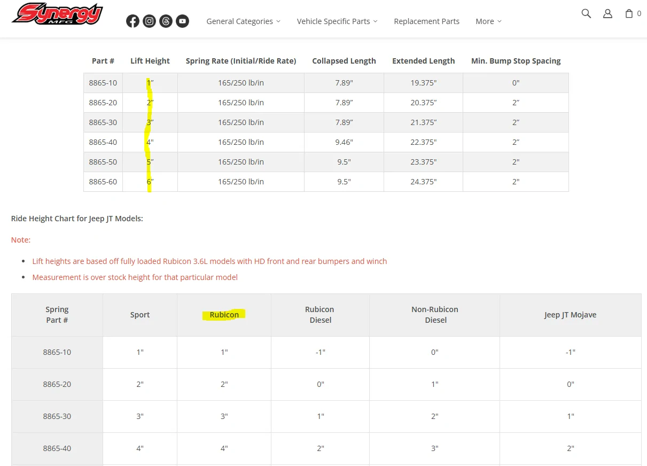Open the More navigation dropdown
The width and height of the screenshot is (647, 466).
[x=488, y=21]
